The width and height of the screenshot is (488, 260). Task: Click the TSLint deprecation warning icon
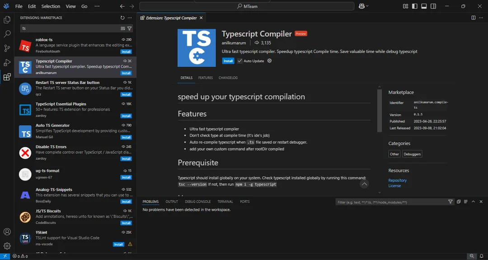pos(130,244)
